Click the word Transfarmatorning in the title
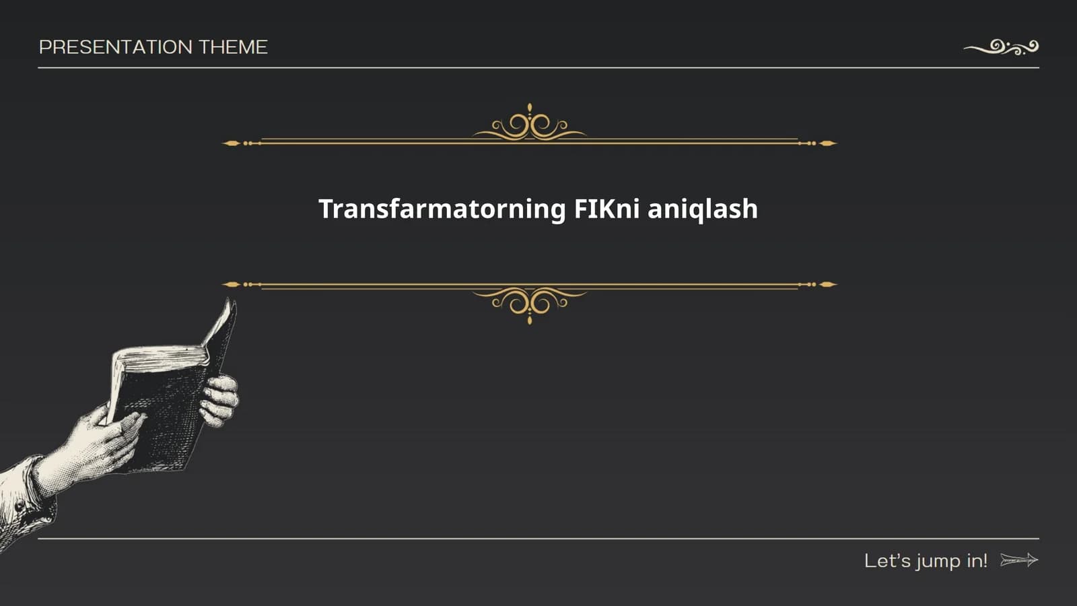 (442, 209)
